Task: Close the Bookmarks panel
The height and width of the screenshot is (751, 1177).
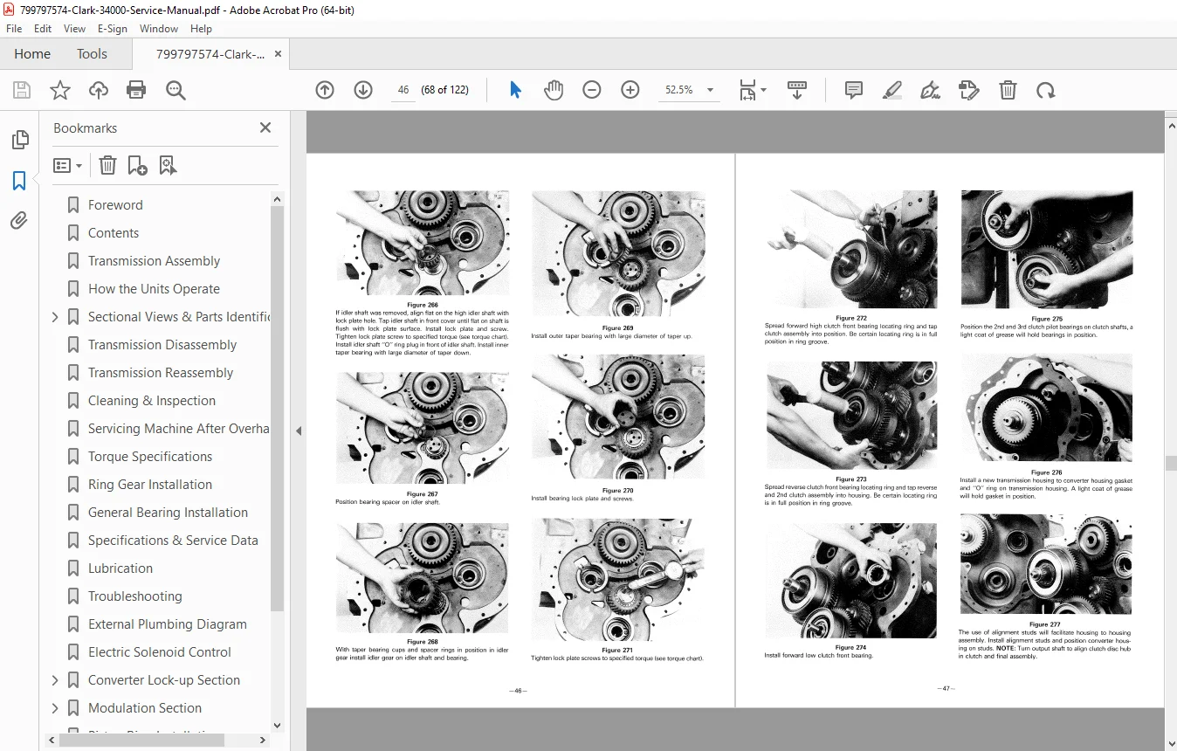Action: point(265,127)
